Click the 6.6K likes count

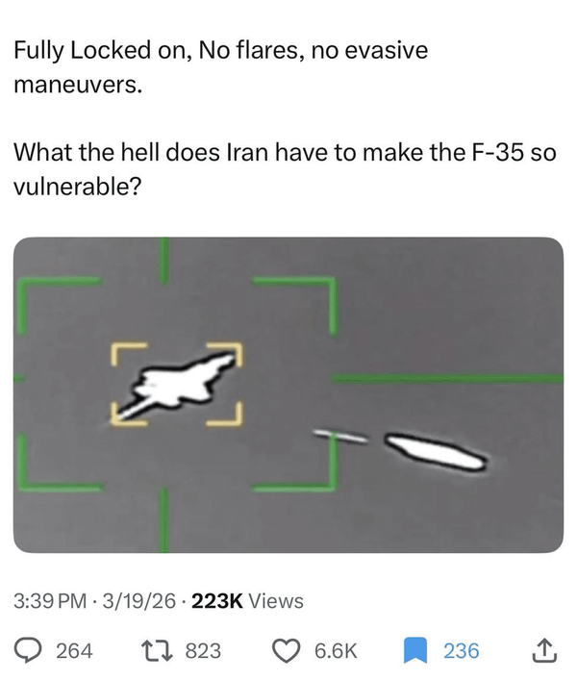(336, 651)
